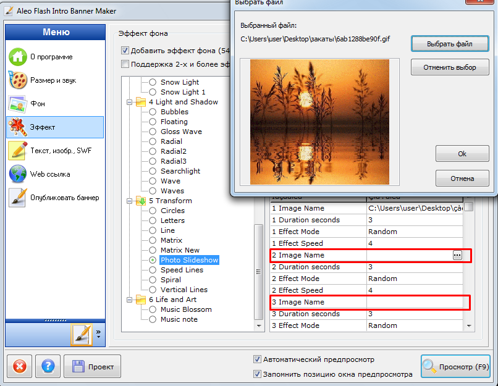Click the Проект button
The height and width of the screenshot is (386, 498).
93,366
